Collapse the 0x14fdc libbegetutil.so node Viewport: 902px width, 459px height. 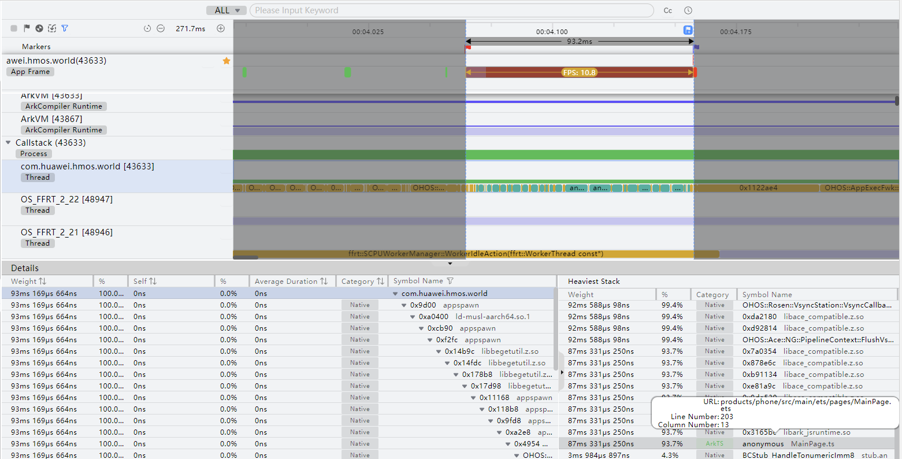(448, 363)
